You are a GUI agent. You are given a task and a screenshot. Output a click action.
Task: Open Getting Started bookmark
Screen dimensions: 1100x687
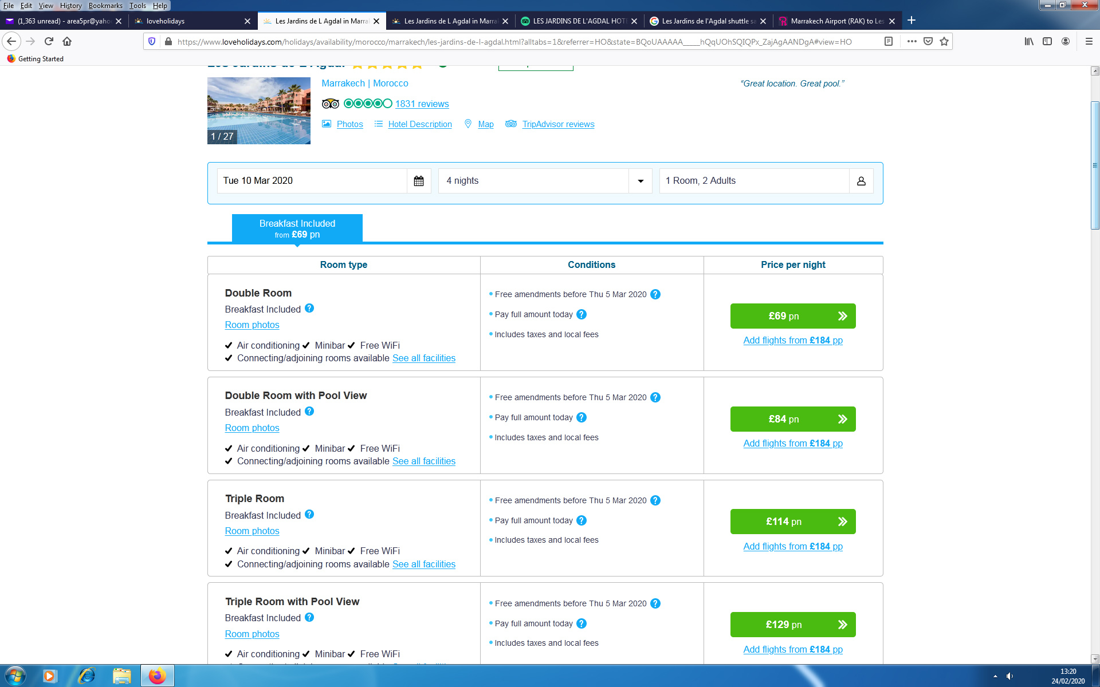coord(36,59)
